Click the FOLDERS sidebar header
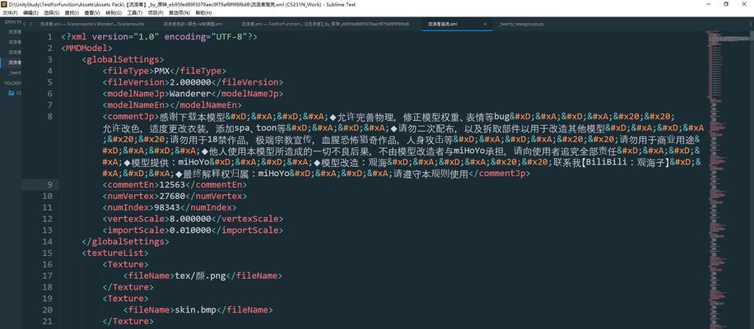This screenshot has width=754, height=329. (12, 83)
